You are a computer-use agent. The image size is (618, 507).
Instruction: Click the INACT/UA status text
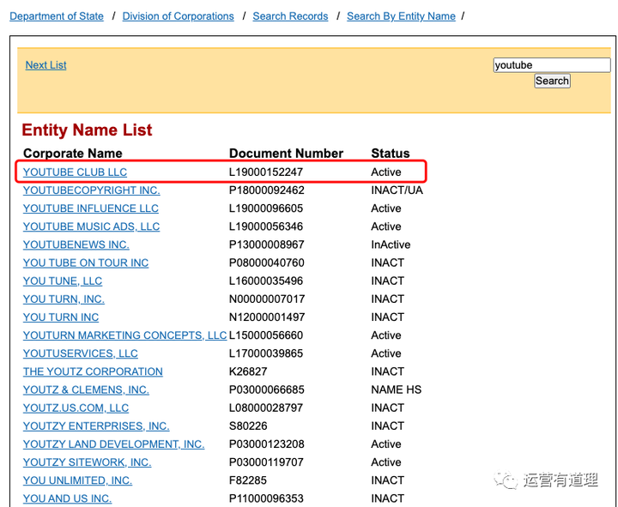point(397,190)
